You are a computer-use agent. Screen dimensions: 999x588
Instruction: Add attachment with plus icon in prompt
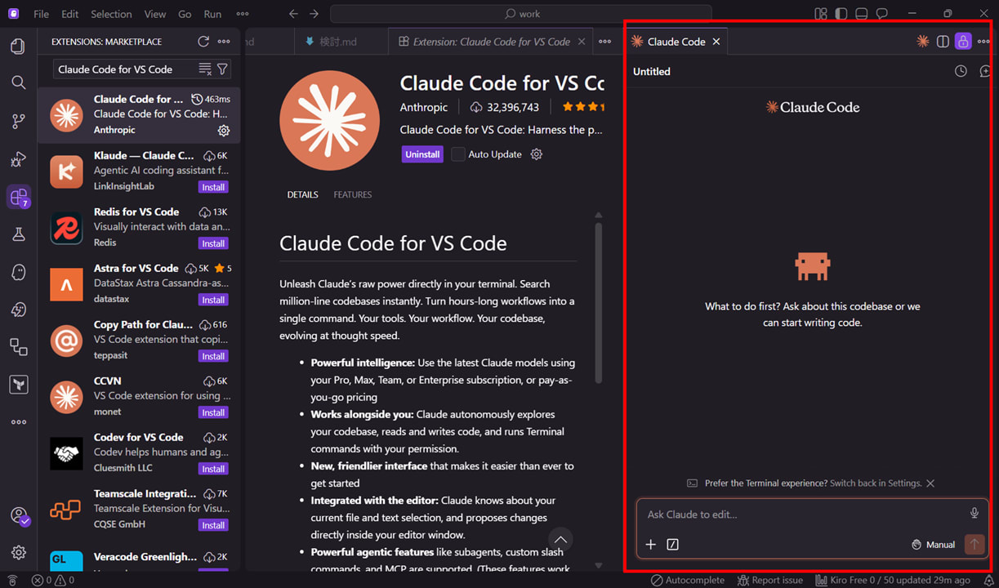point(651,545)
